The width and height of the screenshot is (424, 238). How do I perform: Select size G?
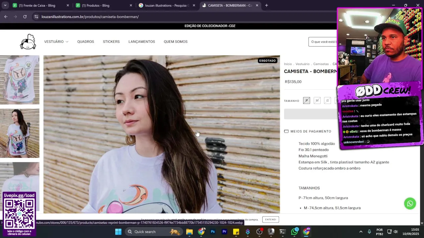tap(327, 100)
